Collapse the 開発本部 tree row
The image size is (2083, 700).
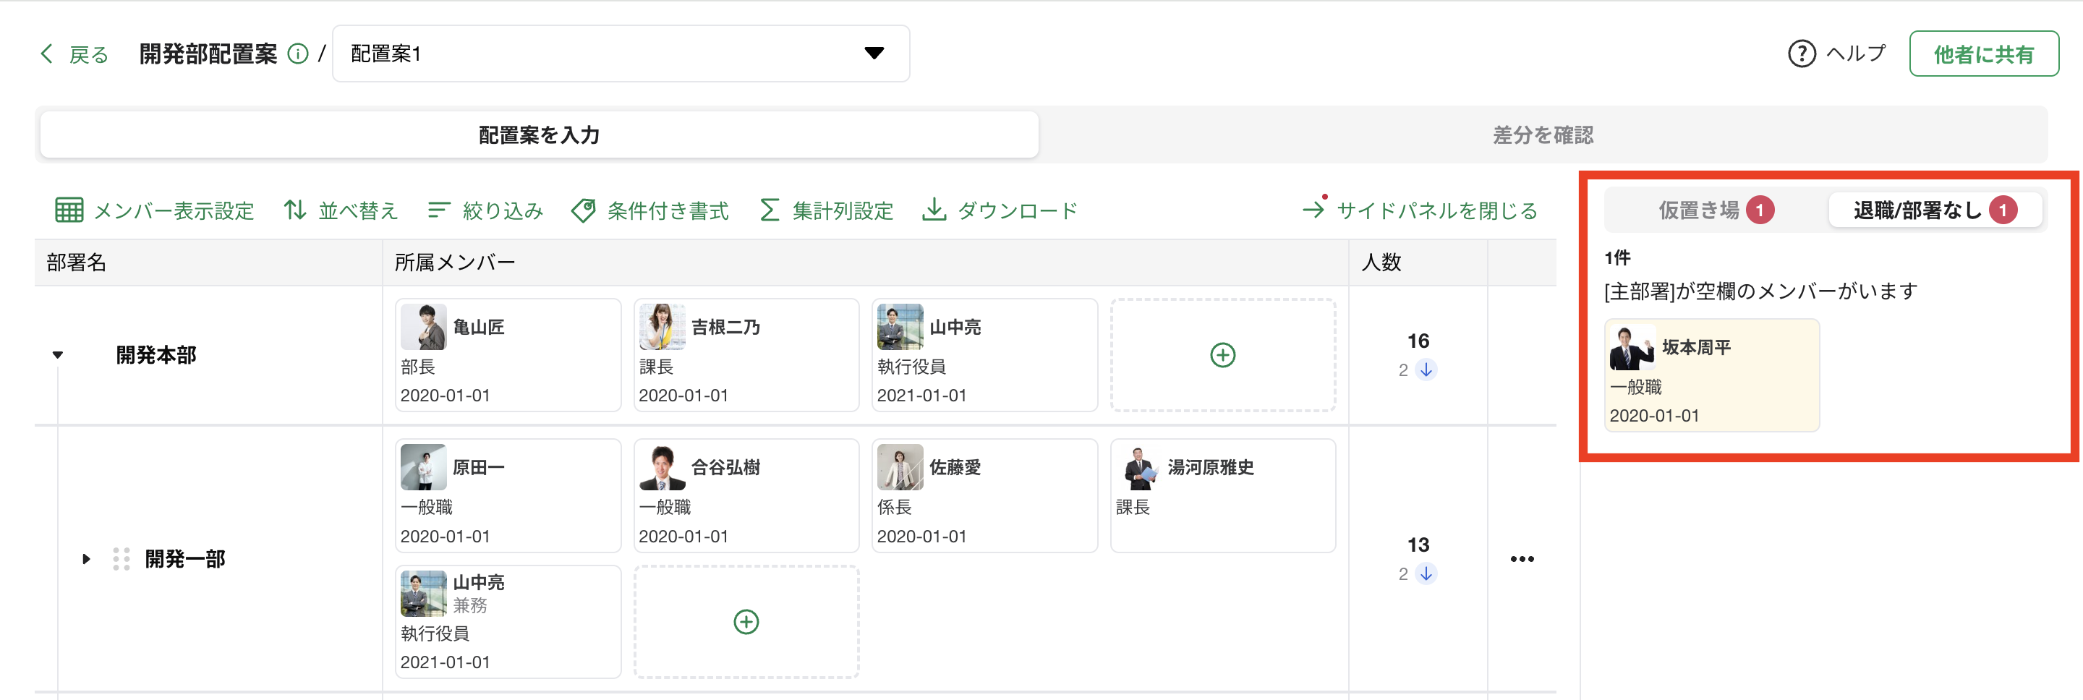click(57, 355)
